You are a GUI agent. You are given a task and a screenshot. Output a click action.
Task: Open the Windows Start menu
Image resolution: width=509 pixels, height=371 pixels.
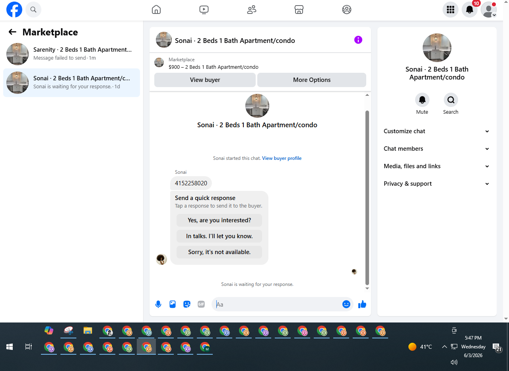point(10,347)
